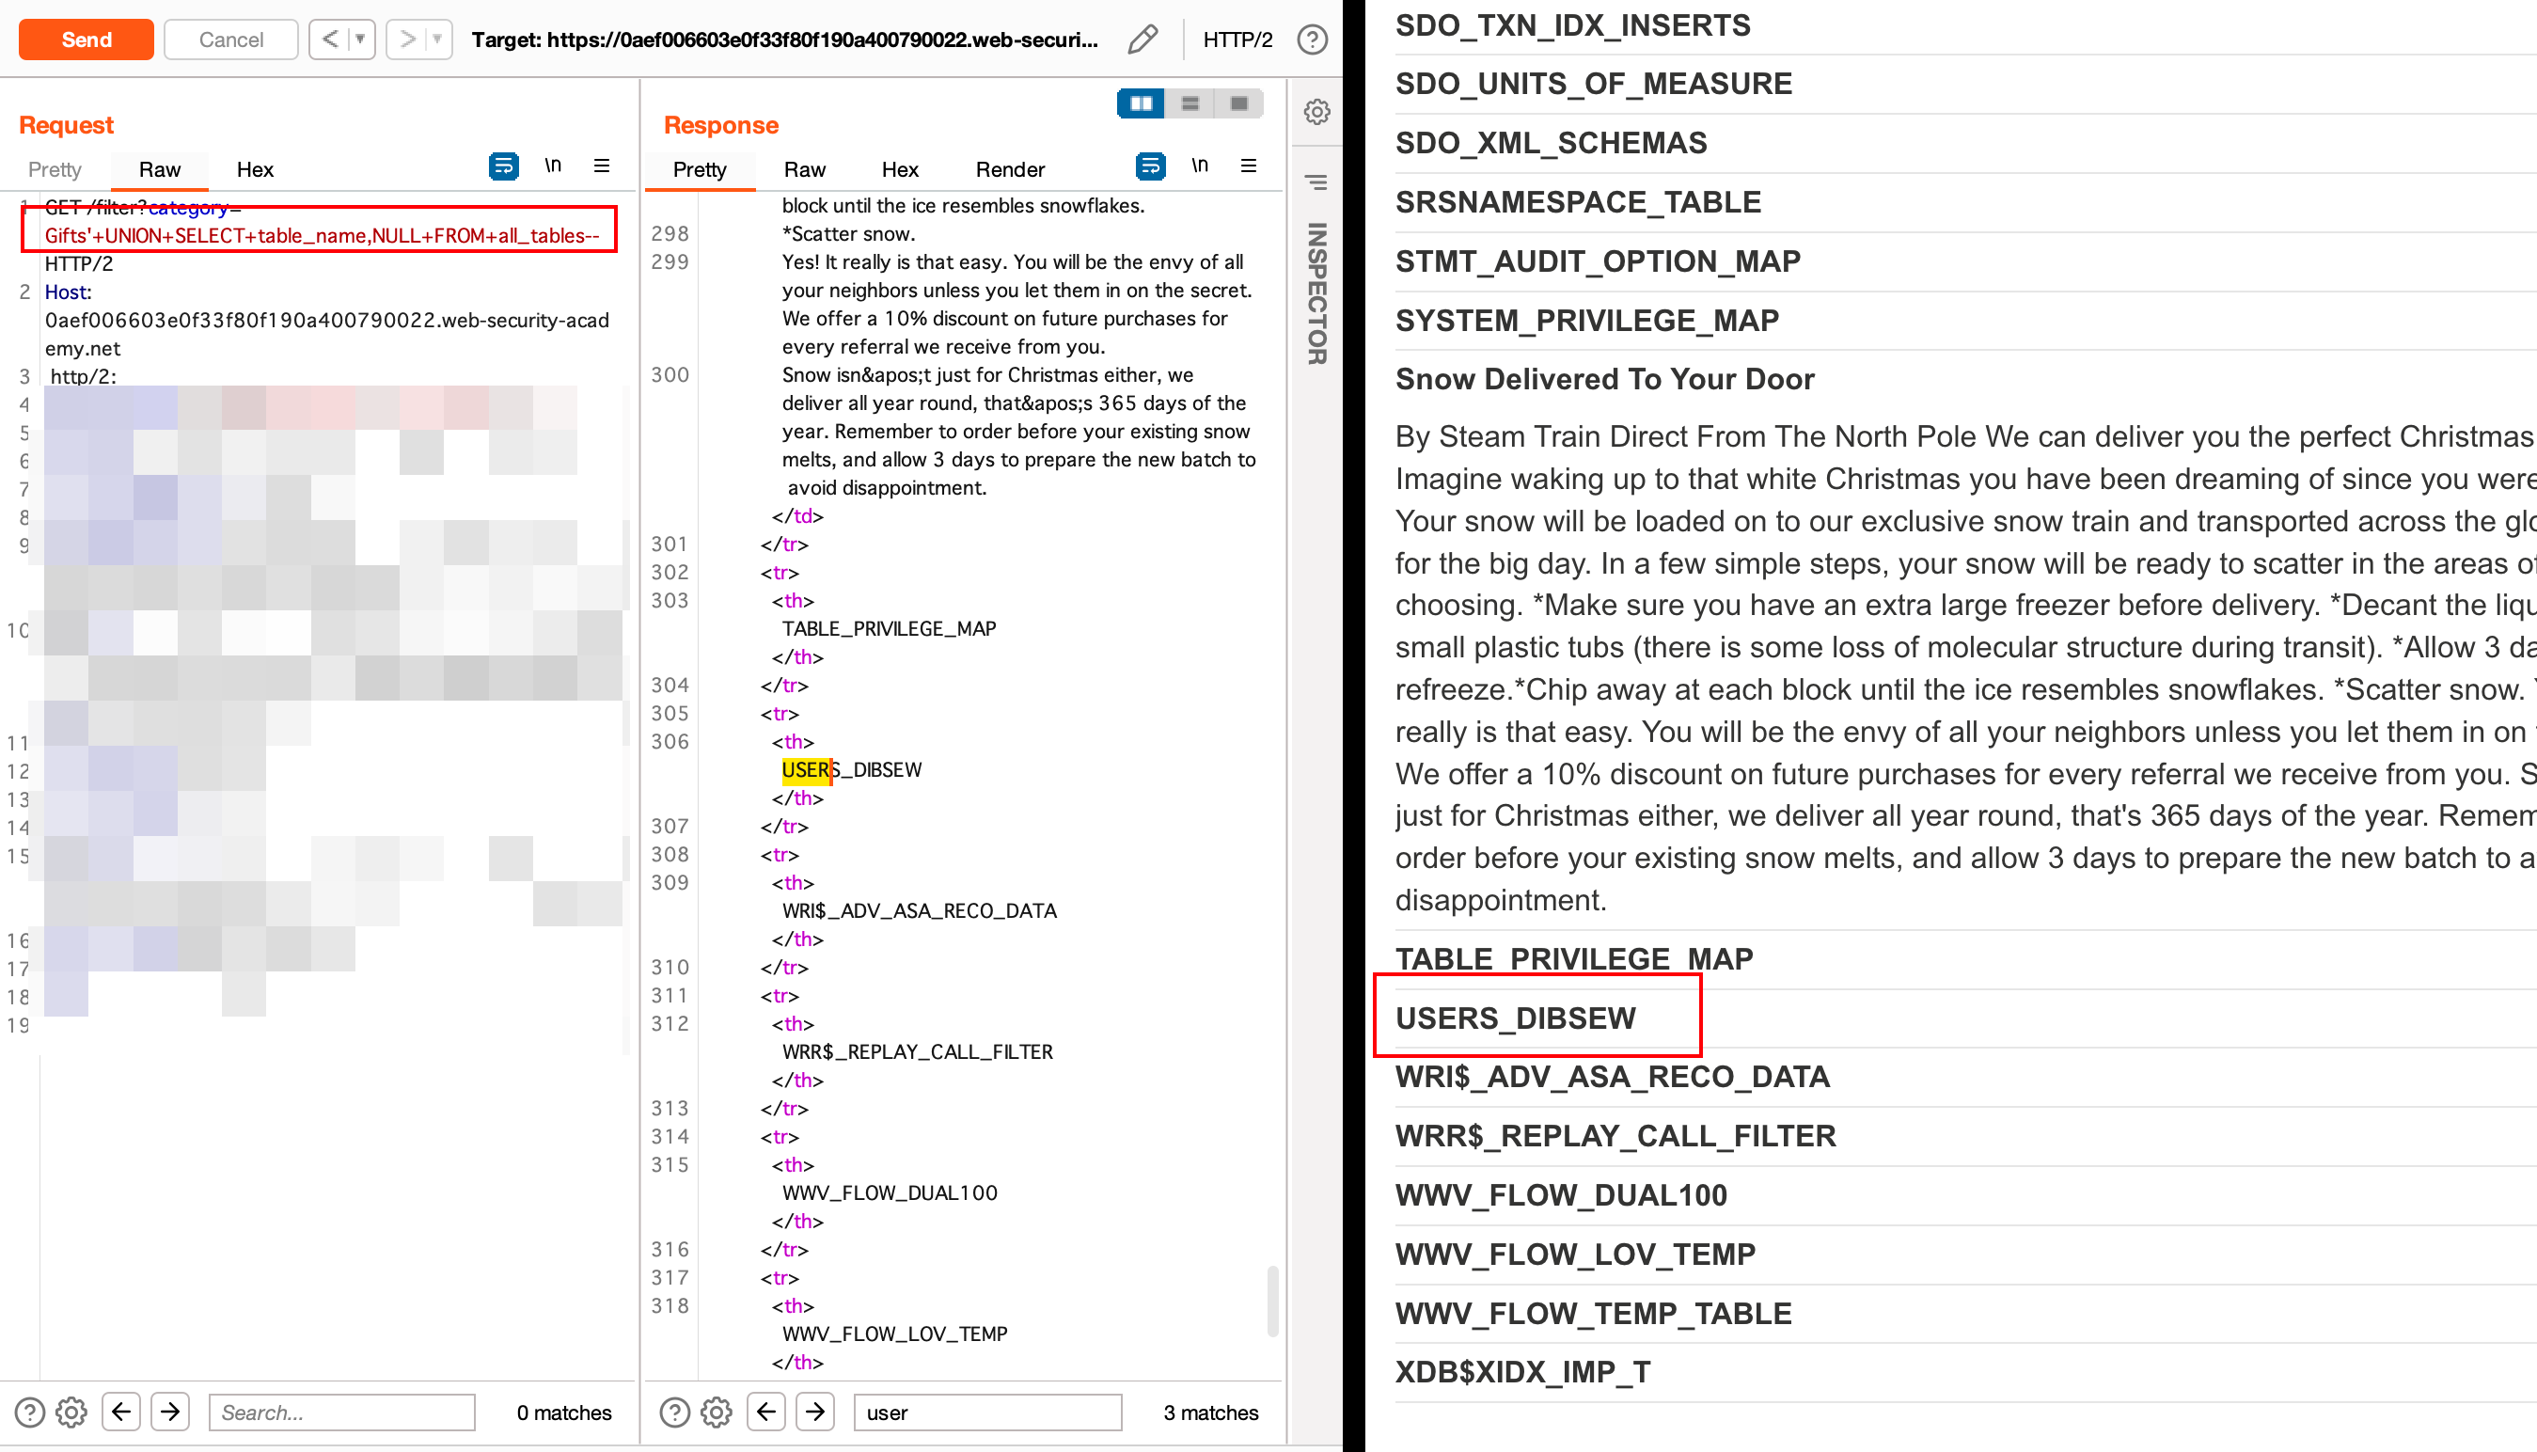
Task: Toggle word wrap in the Response editor
Action: 1150,166
